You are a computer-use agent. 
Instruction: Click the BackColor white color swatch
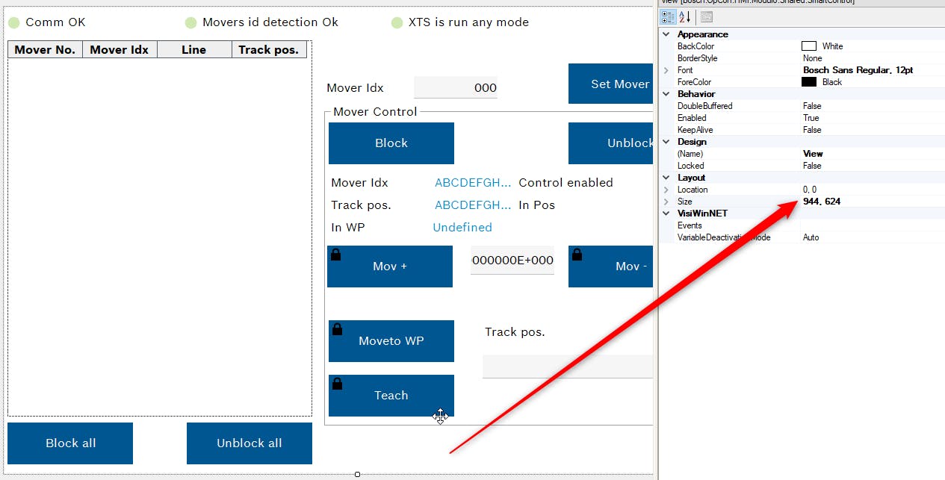809,46
